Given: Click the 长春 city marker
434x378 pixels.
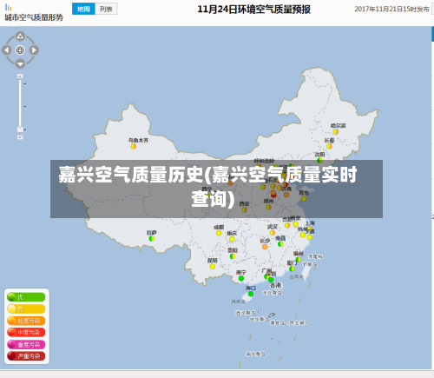Looking at the screenshot, I should [x=329, y=146].
